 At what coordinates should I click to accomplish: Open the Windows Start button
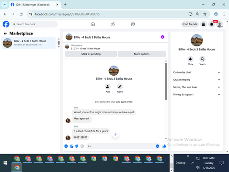coord(5,163)
